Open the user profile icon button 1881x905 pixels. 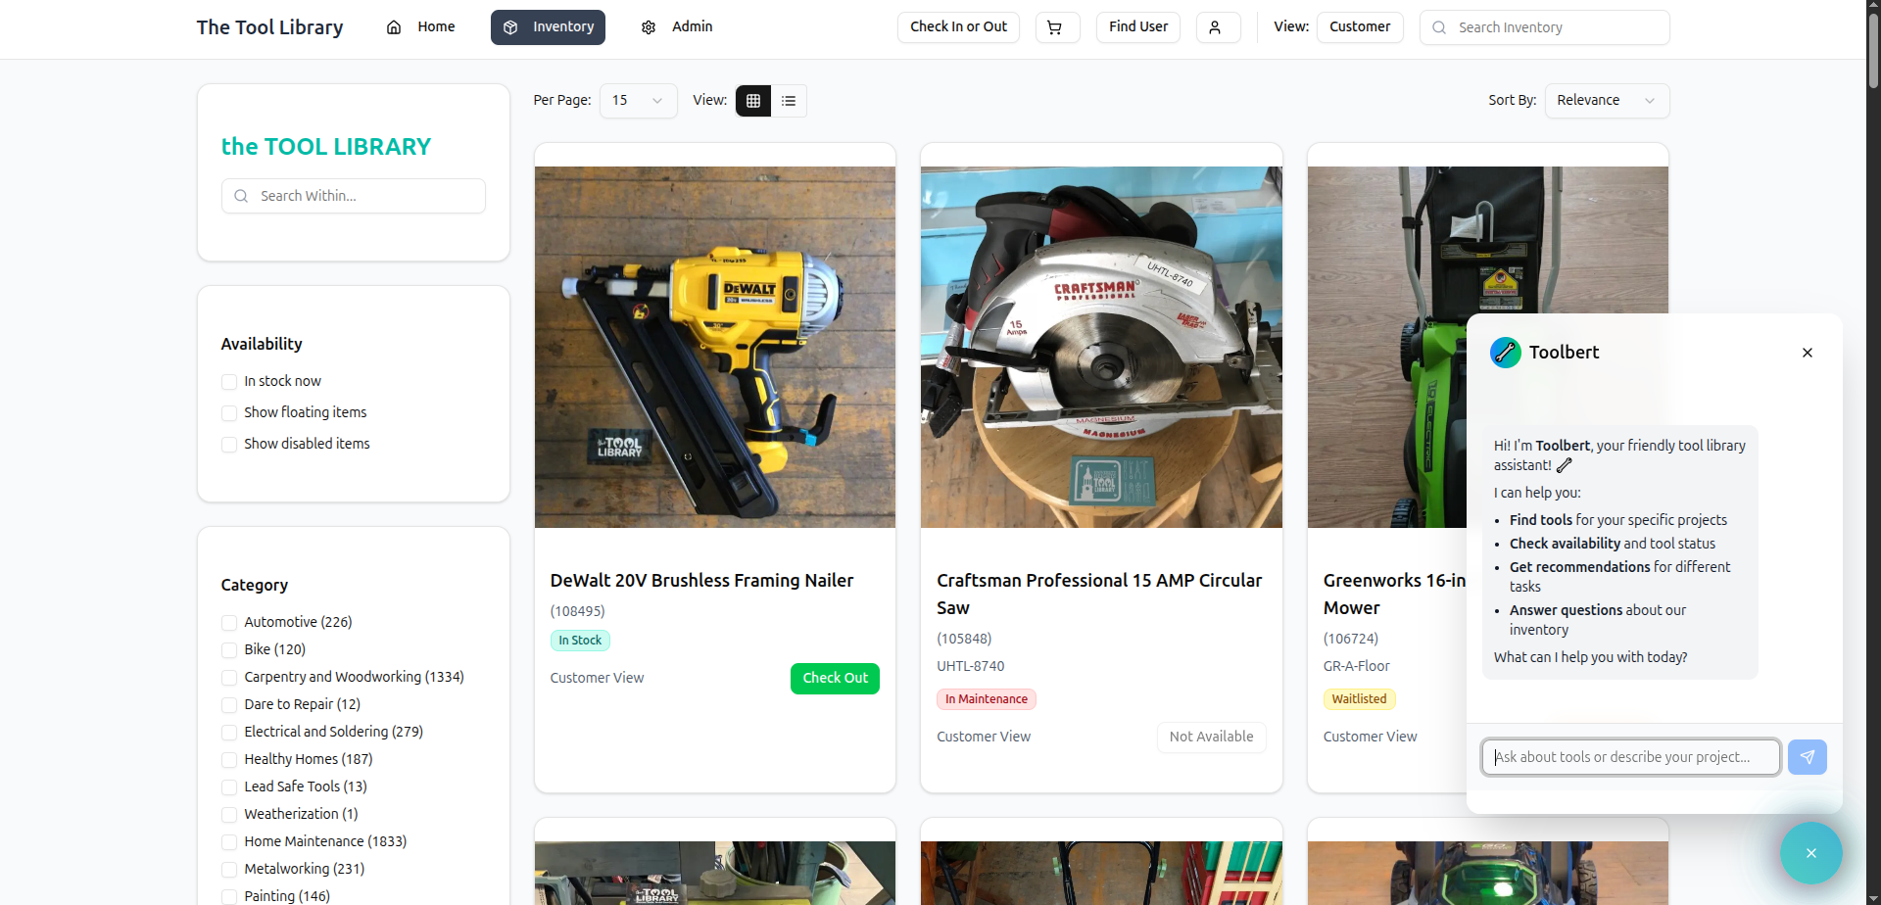[1218, 27]
